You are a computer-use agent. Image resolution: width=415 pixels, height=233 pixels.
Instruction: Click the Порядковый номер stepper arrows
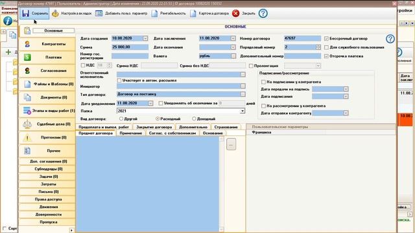(x=318, y=47)
